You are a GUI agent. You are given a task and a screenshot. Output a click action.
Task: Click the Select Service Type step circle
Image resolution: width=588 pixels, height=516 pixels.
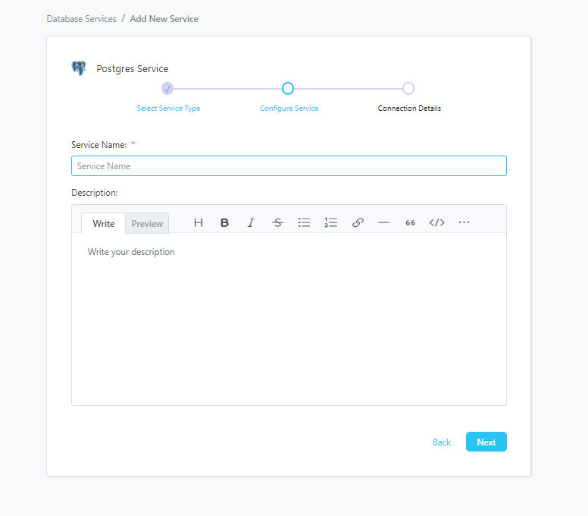tap(167, 88)
